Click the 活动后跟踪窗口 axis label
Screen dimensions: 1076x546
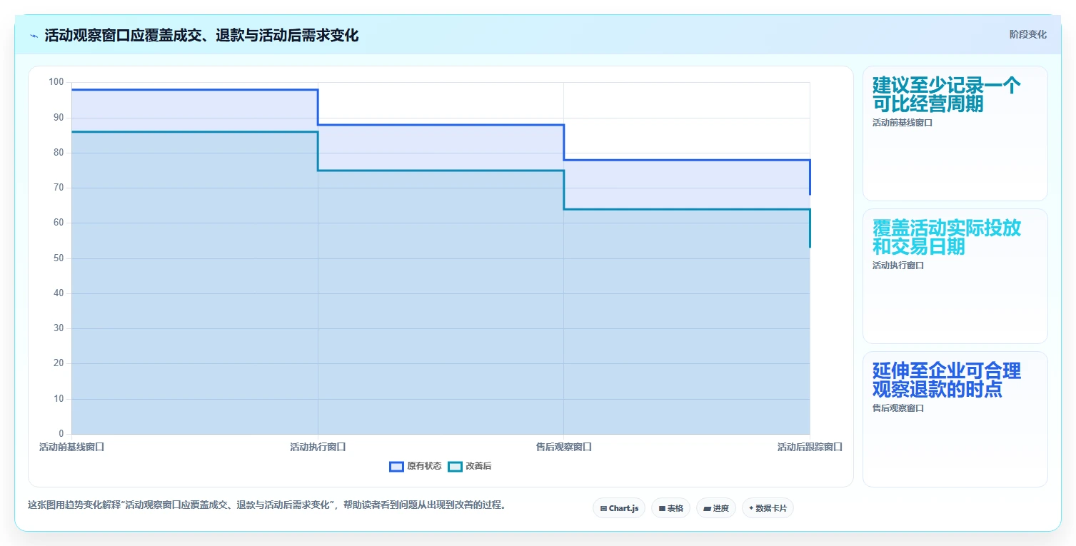tap(810, 448)
